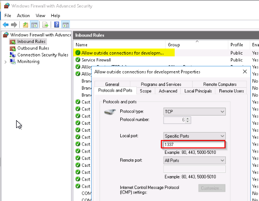Click the serial connector protocols and ports icon
The width and height of the screenshot is (259, 201).
pos(110,112)
